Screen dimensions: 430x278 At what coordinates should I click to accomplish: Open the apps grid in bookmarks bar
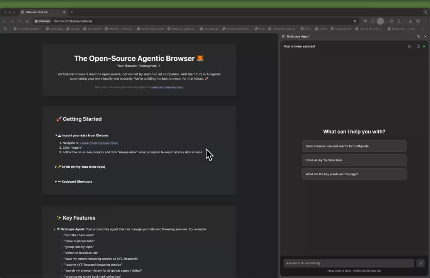pos(5,29)
